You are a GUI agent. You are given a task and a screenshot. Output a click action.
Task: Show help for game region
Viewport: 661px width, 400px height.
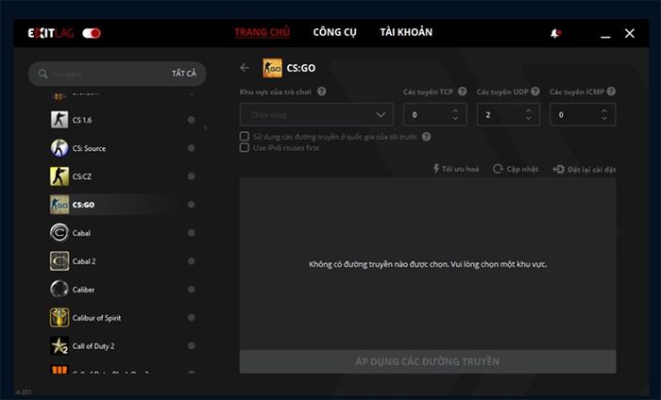coord(322,92)
